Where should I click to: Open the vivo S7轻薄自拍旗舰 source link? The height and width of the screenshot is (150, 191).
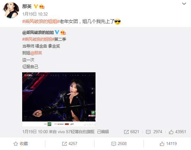pyautogui.click(x=76, y=132)
